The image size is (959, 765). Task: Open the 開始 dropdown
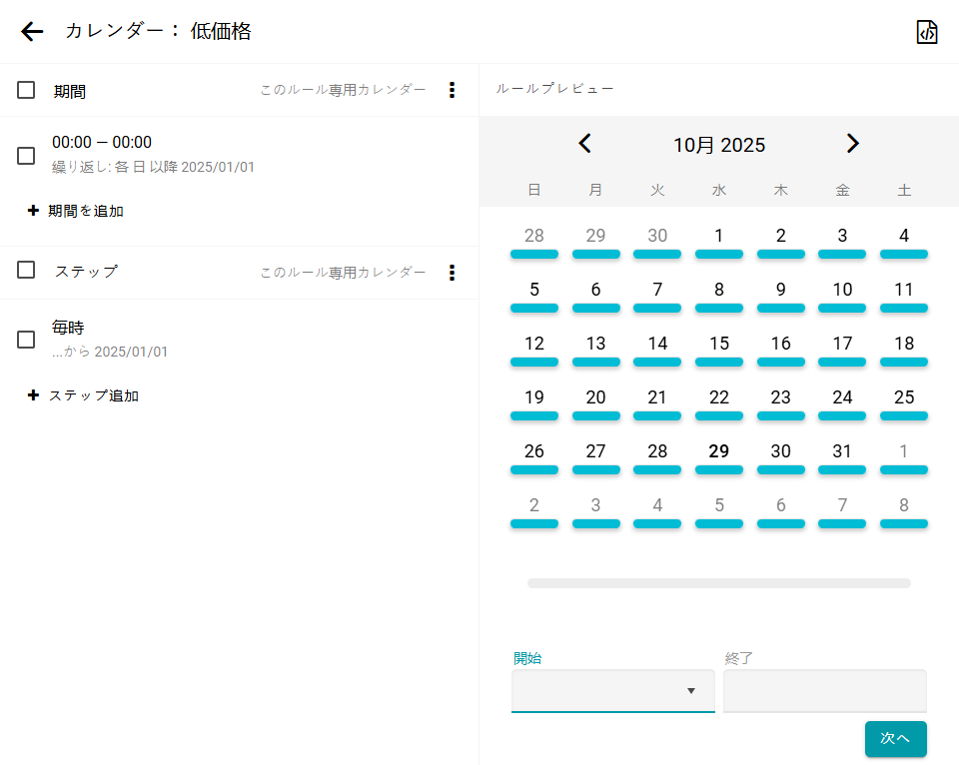(612, 691)
